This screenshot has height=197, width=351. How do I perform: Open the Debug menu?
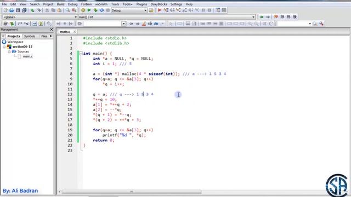pyautogui.click(x=72, y=4)
